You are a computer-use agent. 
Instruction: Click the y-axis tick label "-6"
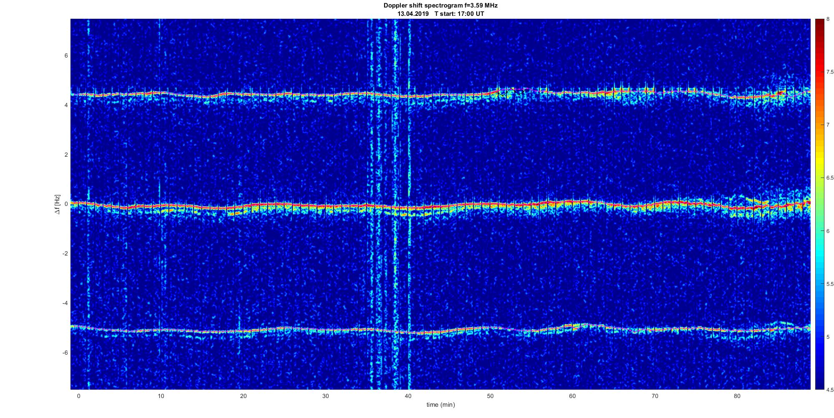point(65,353)
